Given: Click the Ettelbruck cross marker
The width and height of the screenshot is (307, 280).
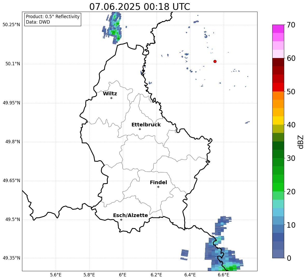Looking at the screenshot, I should click(x=140, y=129).
